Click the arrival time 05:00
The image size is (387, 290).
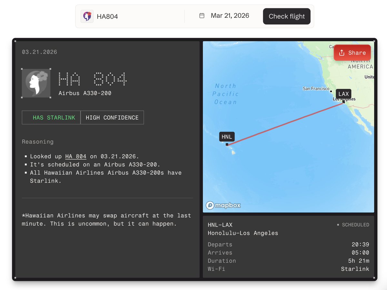tap(361, 253)
